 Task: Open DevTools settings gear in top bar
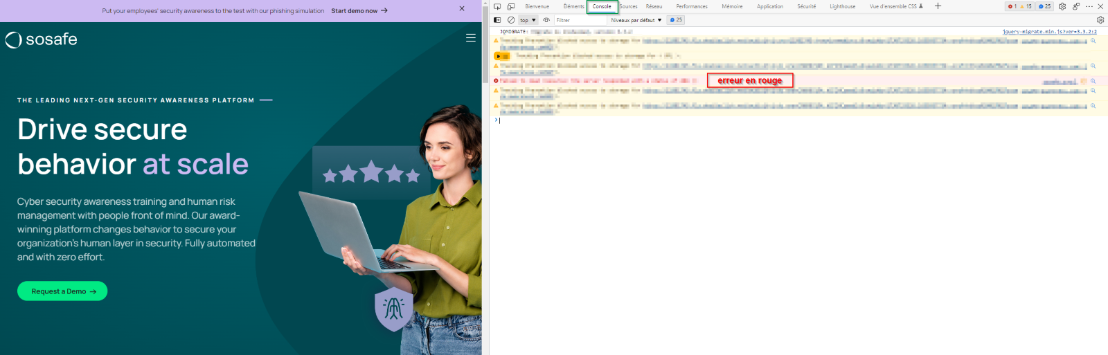1062,6
